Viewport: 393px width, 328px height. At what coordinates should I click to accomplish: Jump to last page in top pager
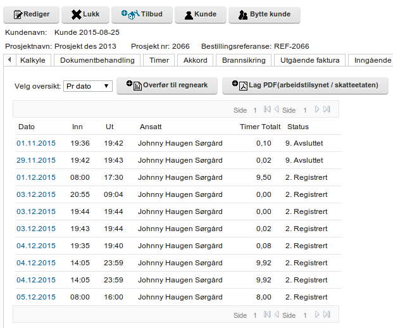pyautogui.click(x=327, y=110)
